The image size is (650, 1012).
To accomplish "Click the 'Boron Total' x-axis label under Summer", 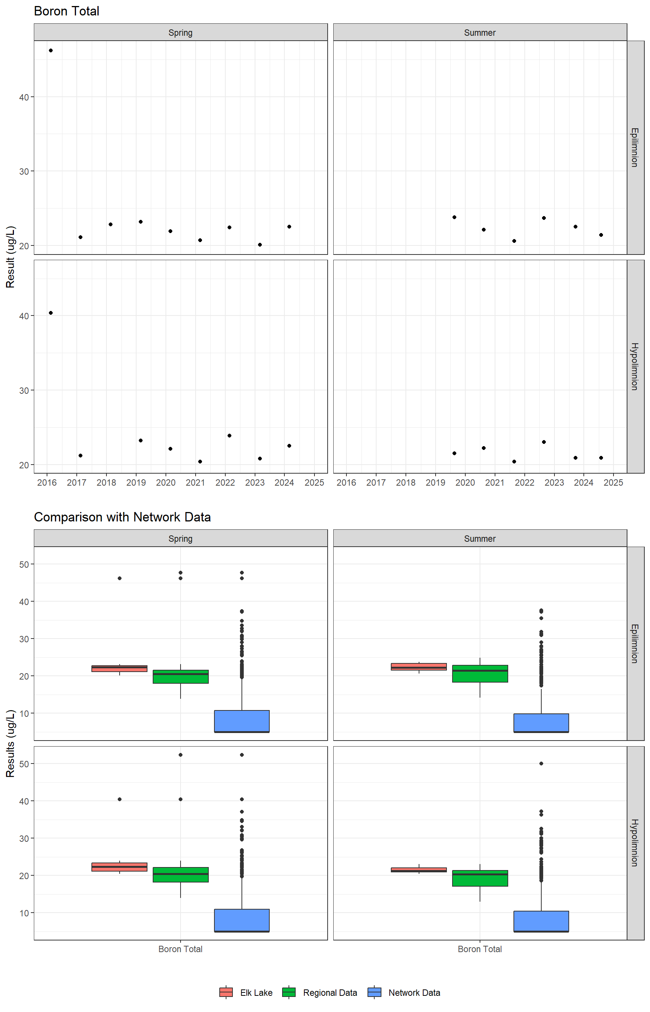I will pyautogui.click(x=480, y=949).
